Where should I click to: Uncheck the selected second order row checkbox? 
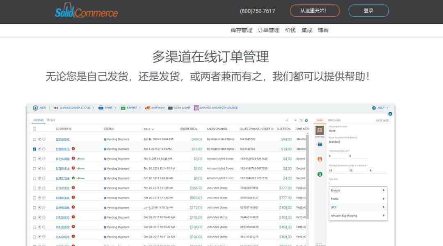34,149
